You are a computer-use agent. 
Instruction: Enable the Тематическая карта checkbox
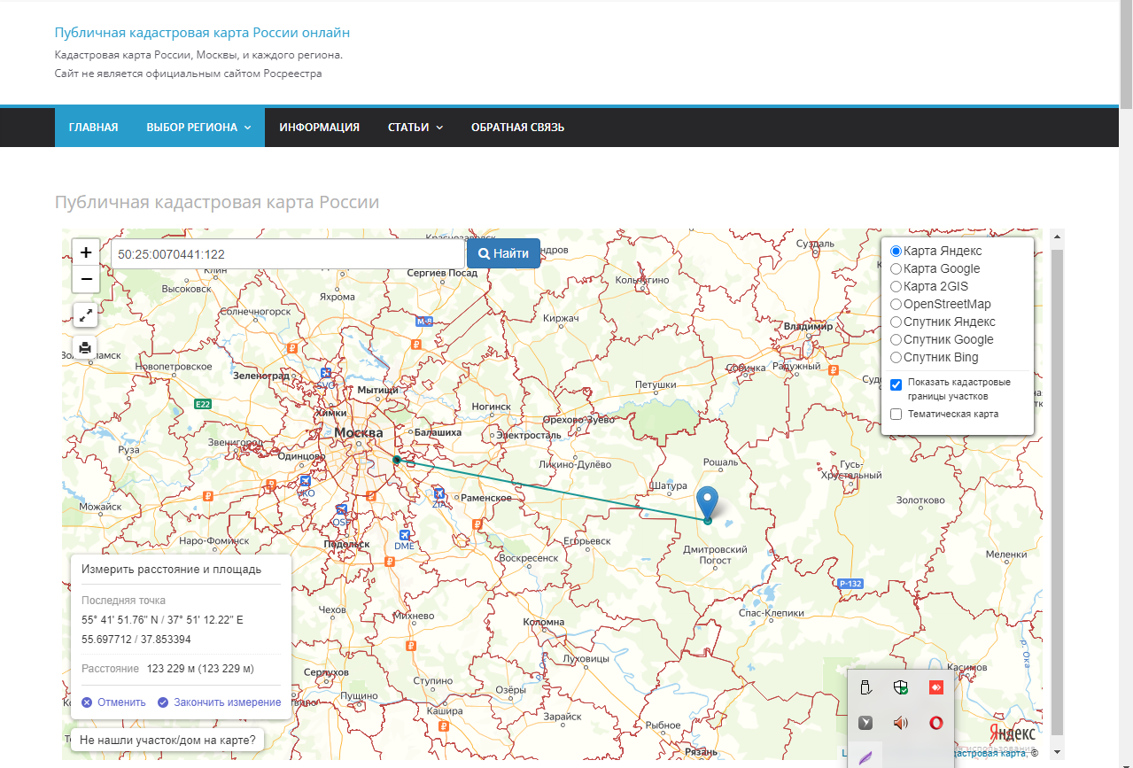(896, 415)
